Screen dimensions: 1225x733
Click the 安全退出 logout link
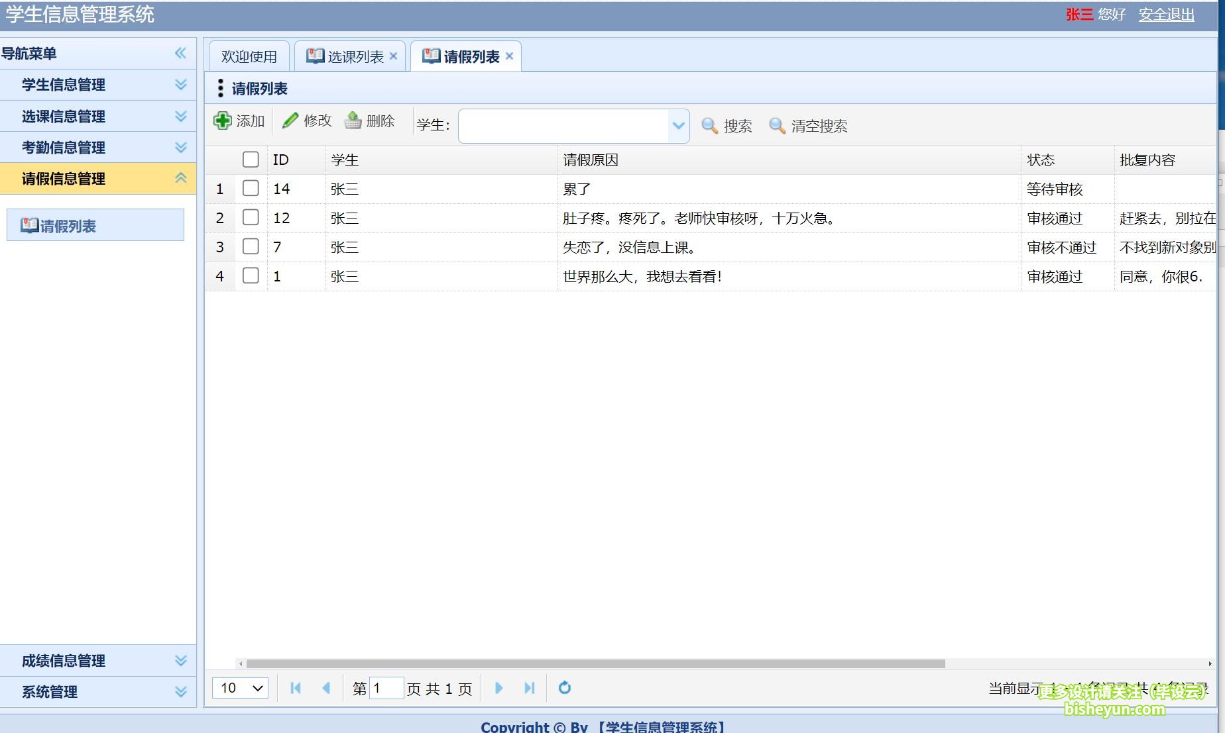(x=1166, y=15)
